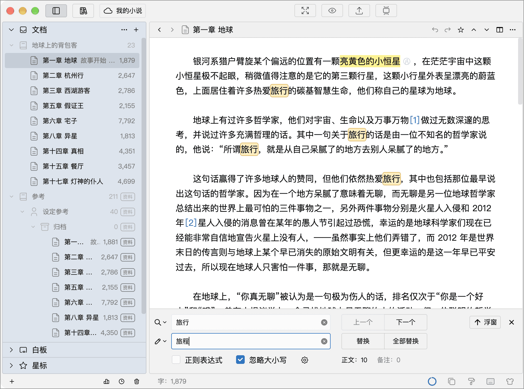Click the document icon beside 第一章 地球

pos(185,30)
